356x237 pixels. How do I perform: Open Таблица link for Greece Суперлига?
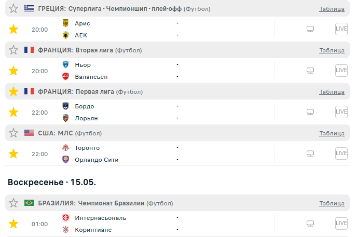point(332,9)
